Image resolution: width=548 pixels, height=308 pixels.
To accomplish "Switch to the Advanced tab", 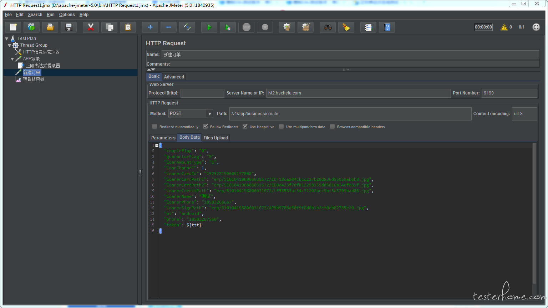I will [x=174, y=77].
